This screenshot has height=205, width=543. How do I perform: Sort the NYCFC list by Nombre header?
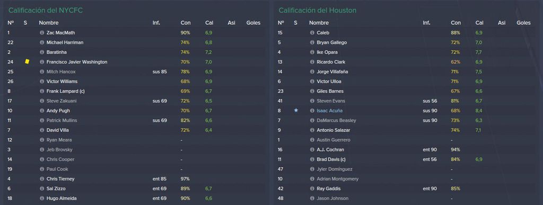coord(49,23)
